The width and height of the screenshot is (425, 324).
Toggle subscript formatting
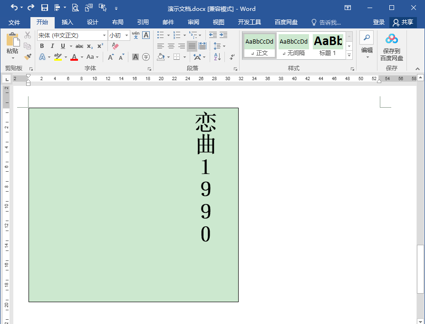[x=90, y=46]
